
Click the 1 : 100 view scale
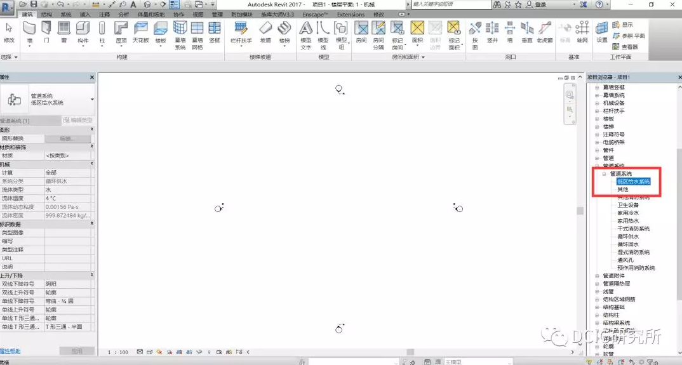pos(118,352)
